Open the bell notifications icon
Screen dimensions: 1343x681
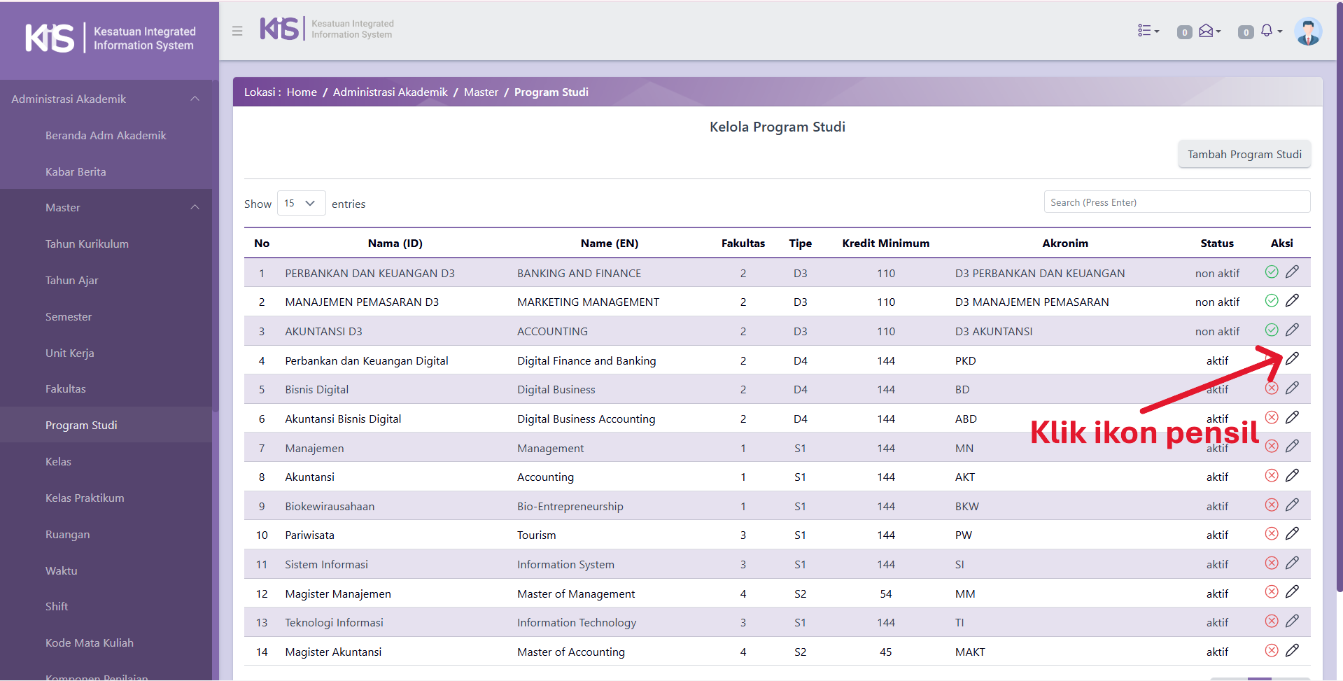pyautogui.click(x=1267, y=31)
